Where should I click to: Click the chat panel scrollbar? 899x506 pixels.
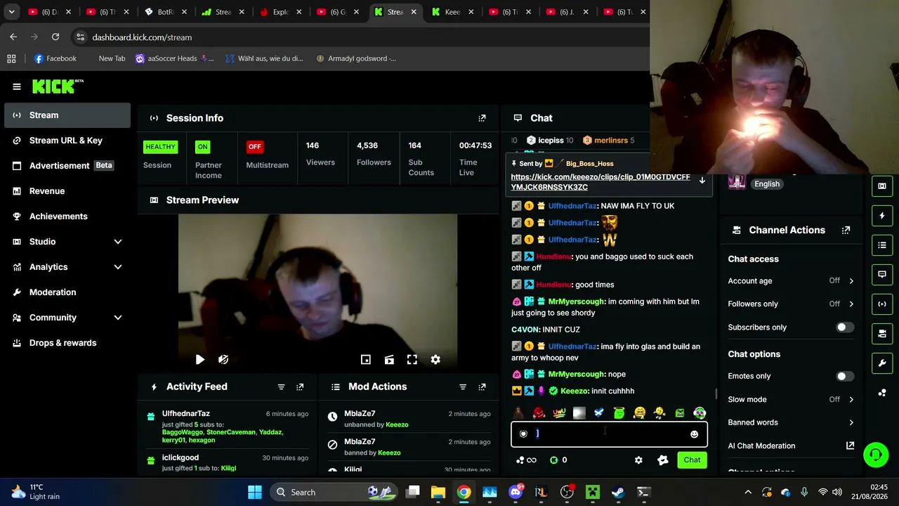716,394
